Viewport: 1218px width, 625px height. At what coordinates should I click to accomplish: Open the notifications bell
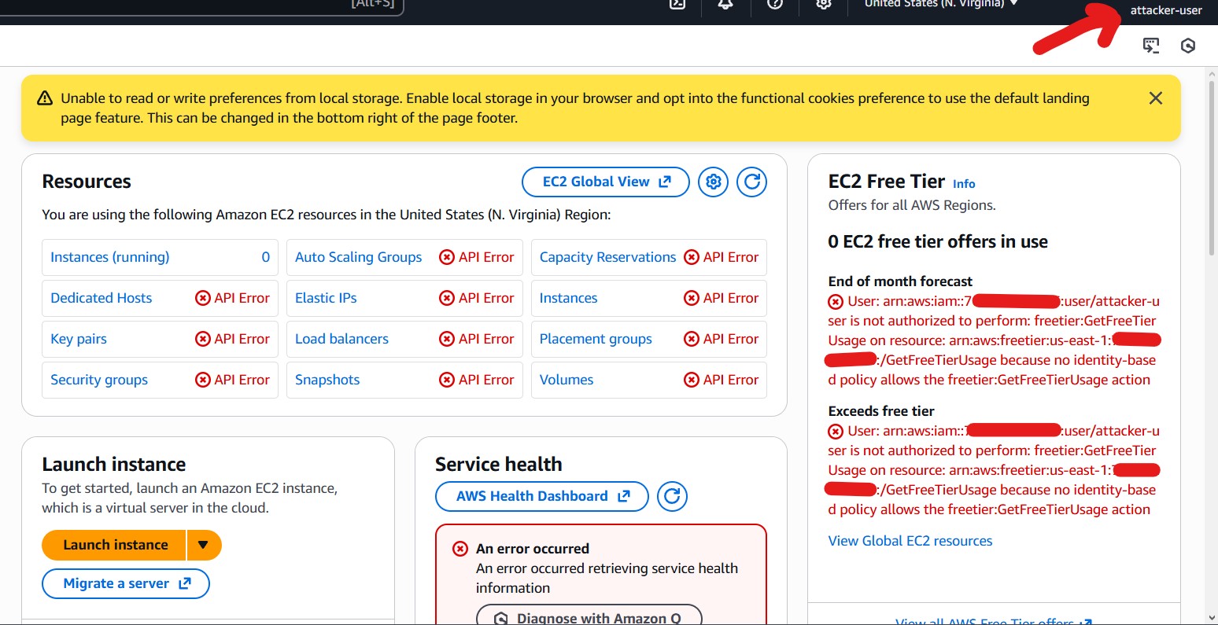(x=725, y=4)
